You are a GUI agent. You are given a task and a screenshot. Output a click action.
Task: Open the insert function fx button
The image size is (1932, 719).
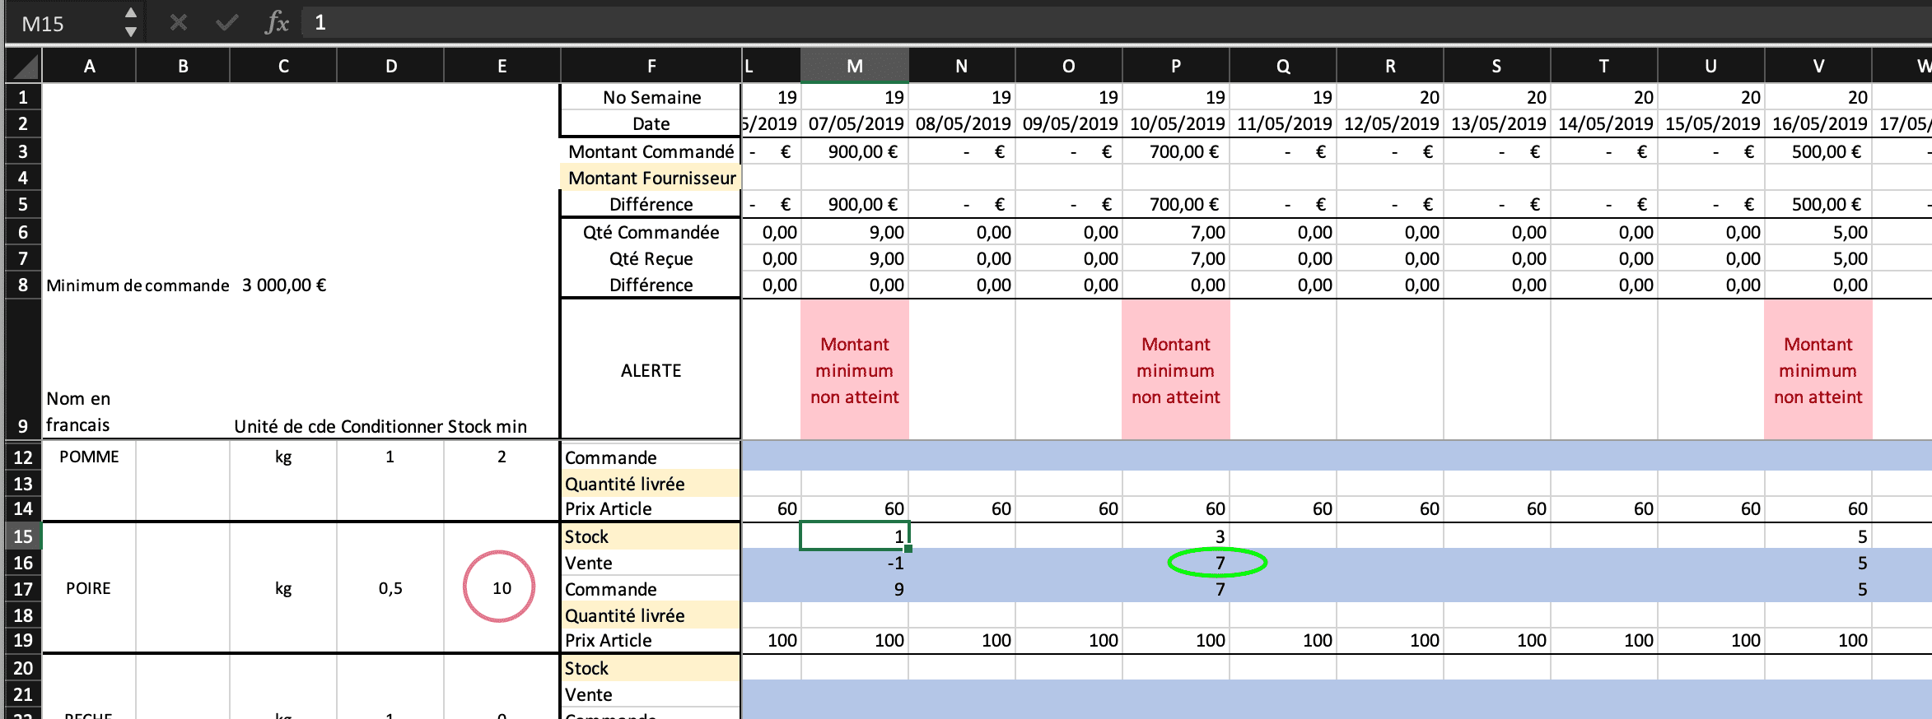(x=277, y=23)
